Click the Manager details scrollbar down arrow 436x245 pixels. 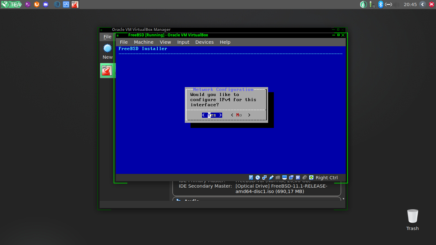click(343, 199)
